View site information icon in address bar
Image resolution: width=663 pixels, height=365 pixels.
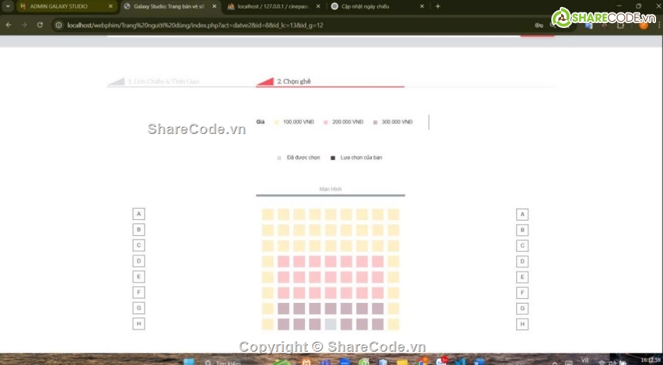click(x=59, y=25)
